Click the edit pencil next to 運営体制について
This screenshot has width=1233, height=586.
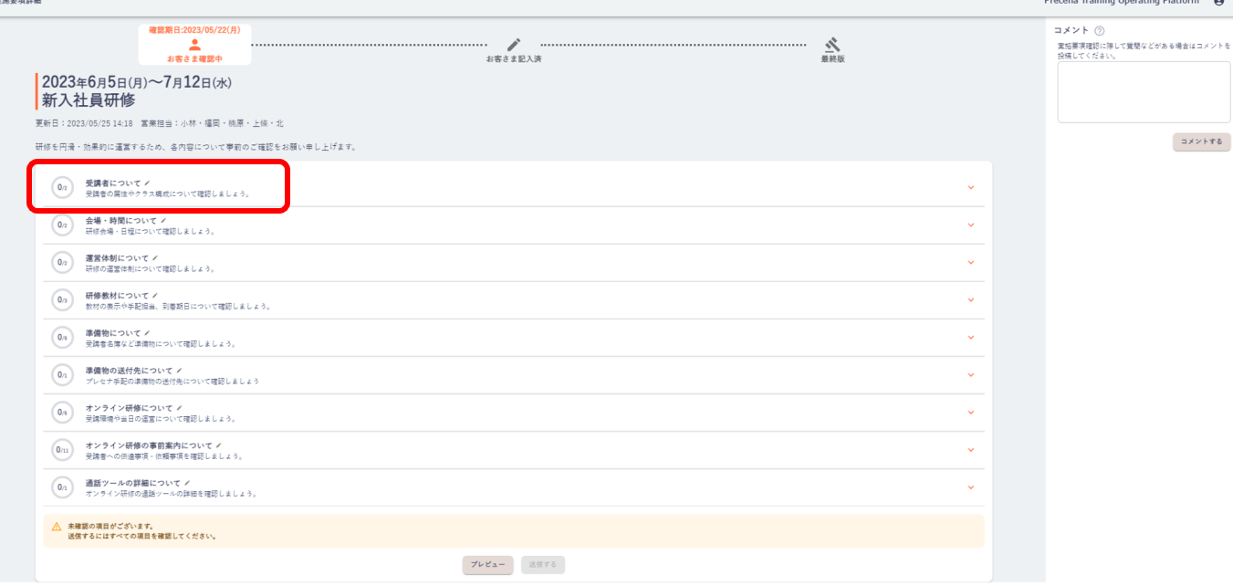click(x=155, y=258)
